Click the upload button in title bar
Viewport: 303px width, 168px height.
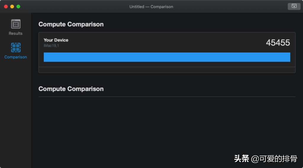click(294, 6)
